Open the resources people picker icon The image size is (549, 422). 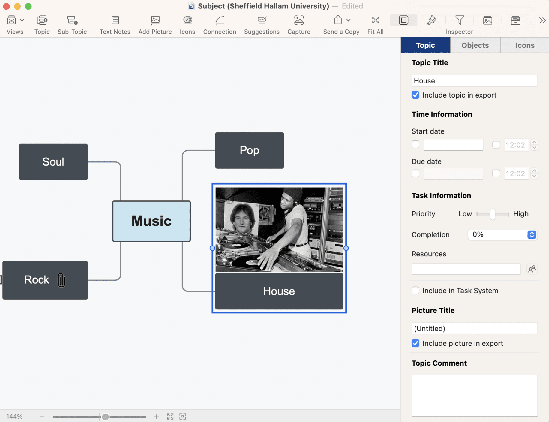point(532,269)
